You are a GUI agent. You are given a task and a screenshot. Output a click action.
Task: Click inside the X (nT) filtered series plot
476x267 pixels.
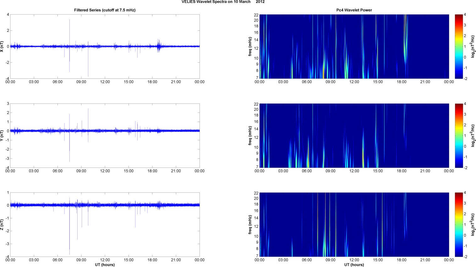[105, 46]
